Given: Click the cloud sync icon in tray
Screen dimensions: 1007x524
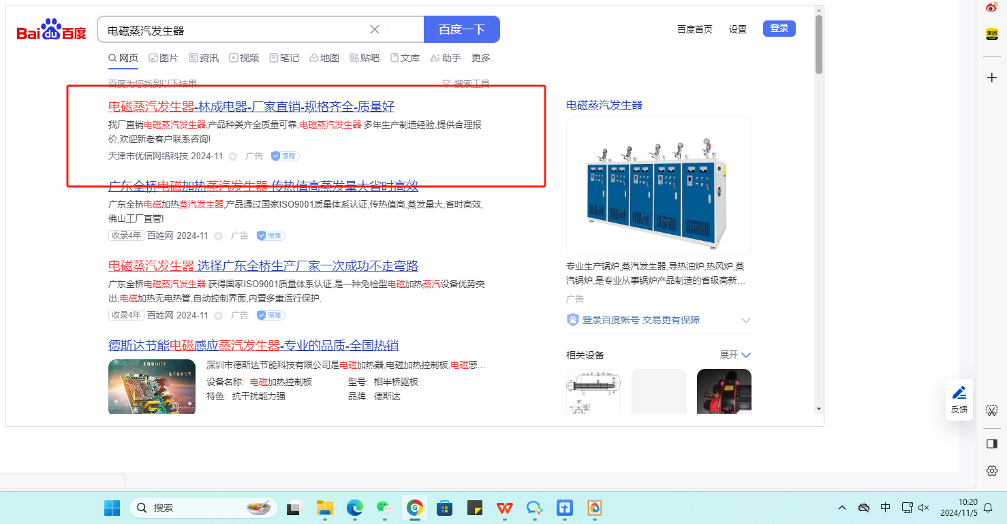Looking at the screenshot, I should 864,508.
